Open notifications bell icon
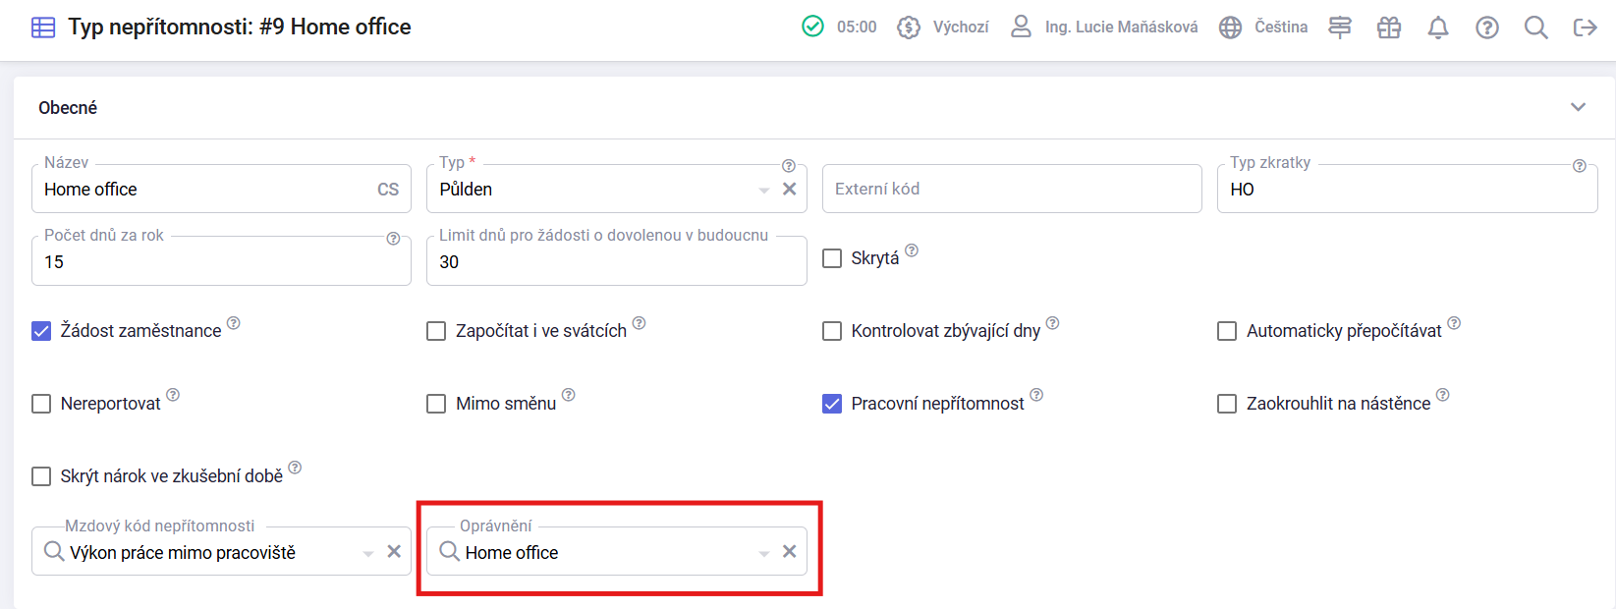This screenshot has width=1616, height=609. 1438,28
